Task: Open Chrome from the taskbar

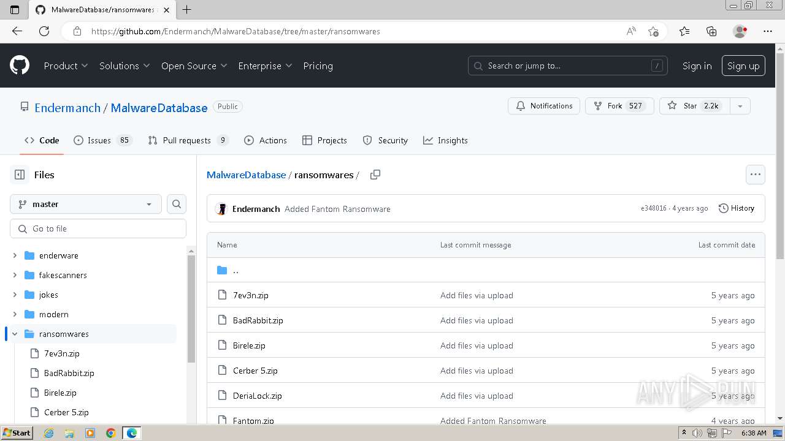Action: pyautogui.click(x=110, y=432)
